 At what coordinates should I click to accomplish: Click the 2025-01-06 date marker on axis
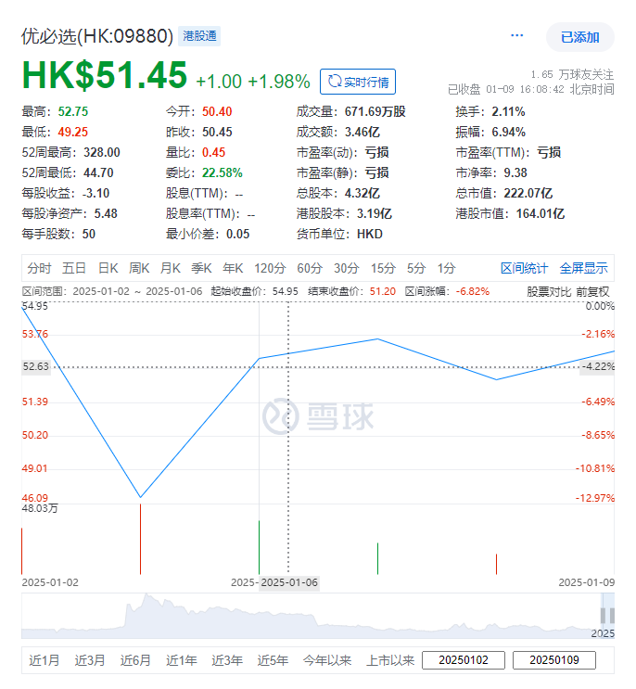[x=289, y=582]
